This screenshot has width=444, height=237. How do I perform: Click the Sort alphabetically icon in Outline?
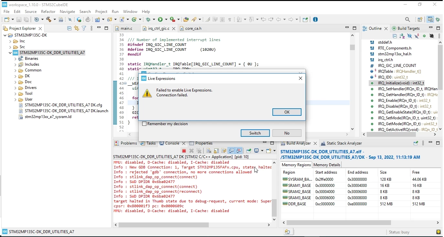click(402, 36)
